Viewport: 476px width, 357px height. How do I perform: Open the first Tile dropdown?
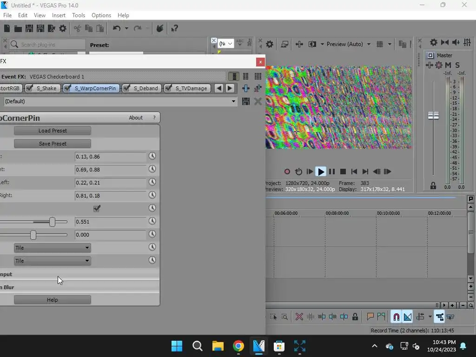tap(52, 248)
